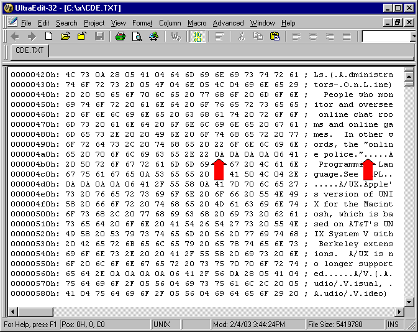Create a new file with the blank page icon
The width and height of the screenshot is (418, 332).
tap(48, 36)
